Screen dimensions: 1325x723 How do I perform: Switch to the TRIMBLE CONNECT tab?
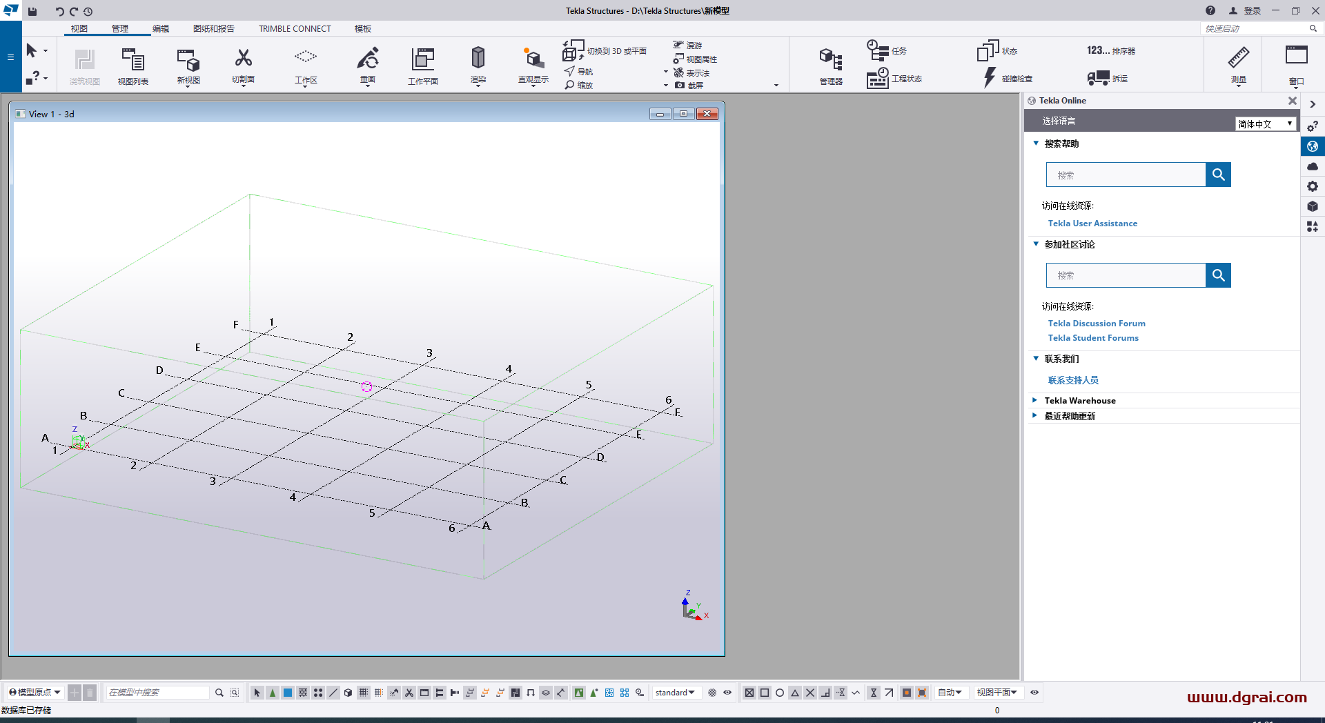click(x=295, y=29)
